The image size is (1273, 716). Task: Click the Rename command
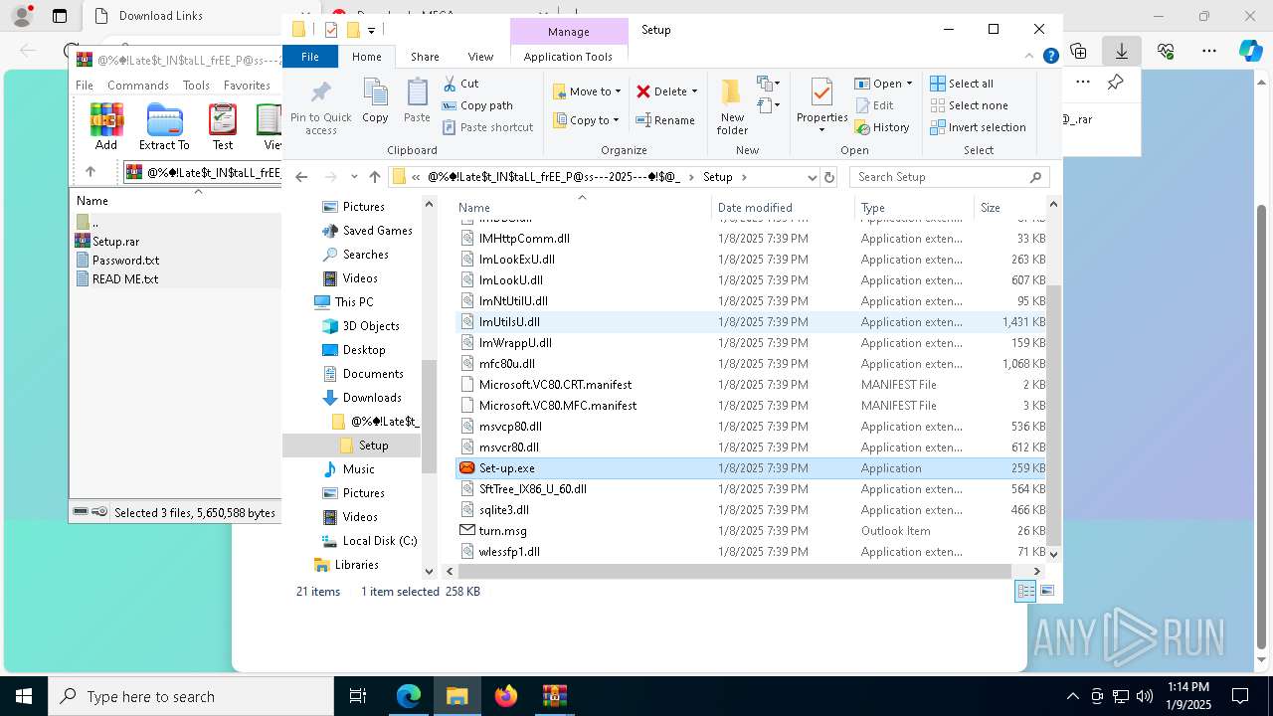tap(665, 120)
